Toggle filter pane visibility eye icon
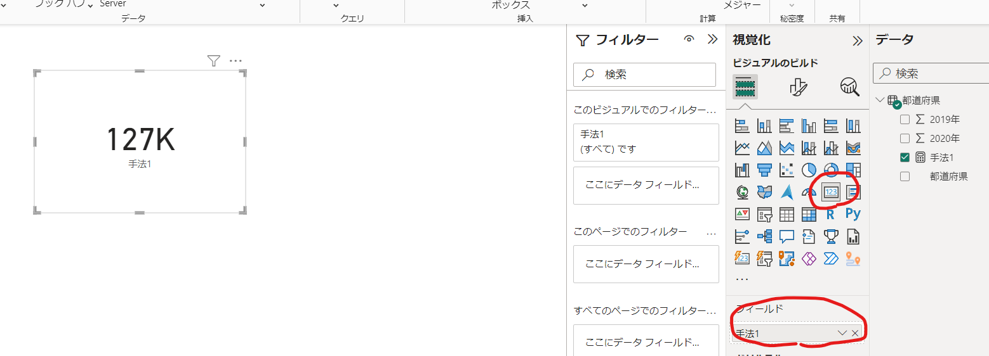 pyautogui.click(x=689, y=39)
